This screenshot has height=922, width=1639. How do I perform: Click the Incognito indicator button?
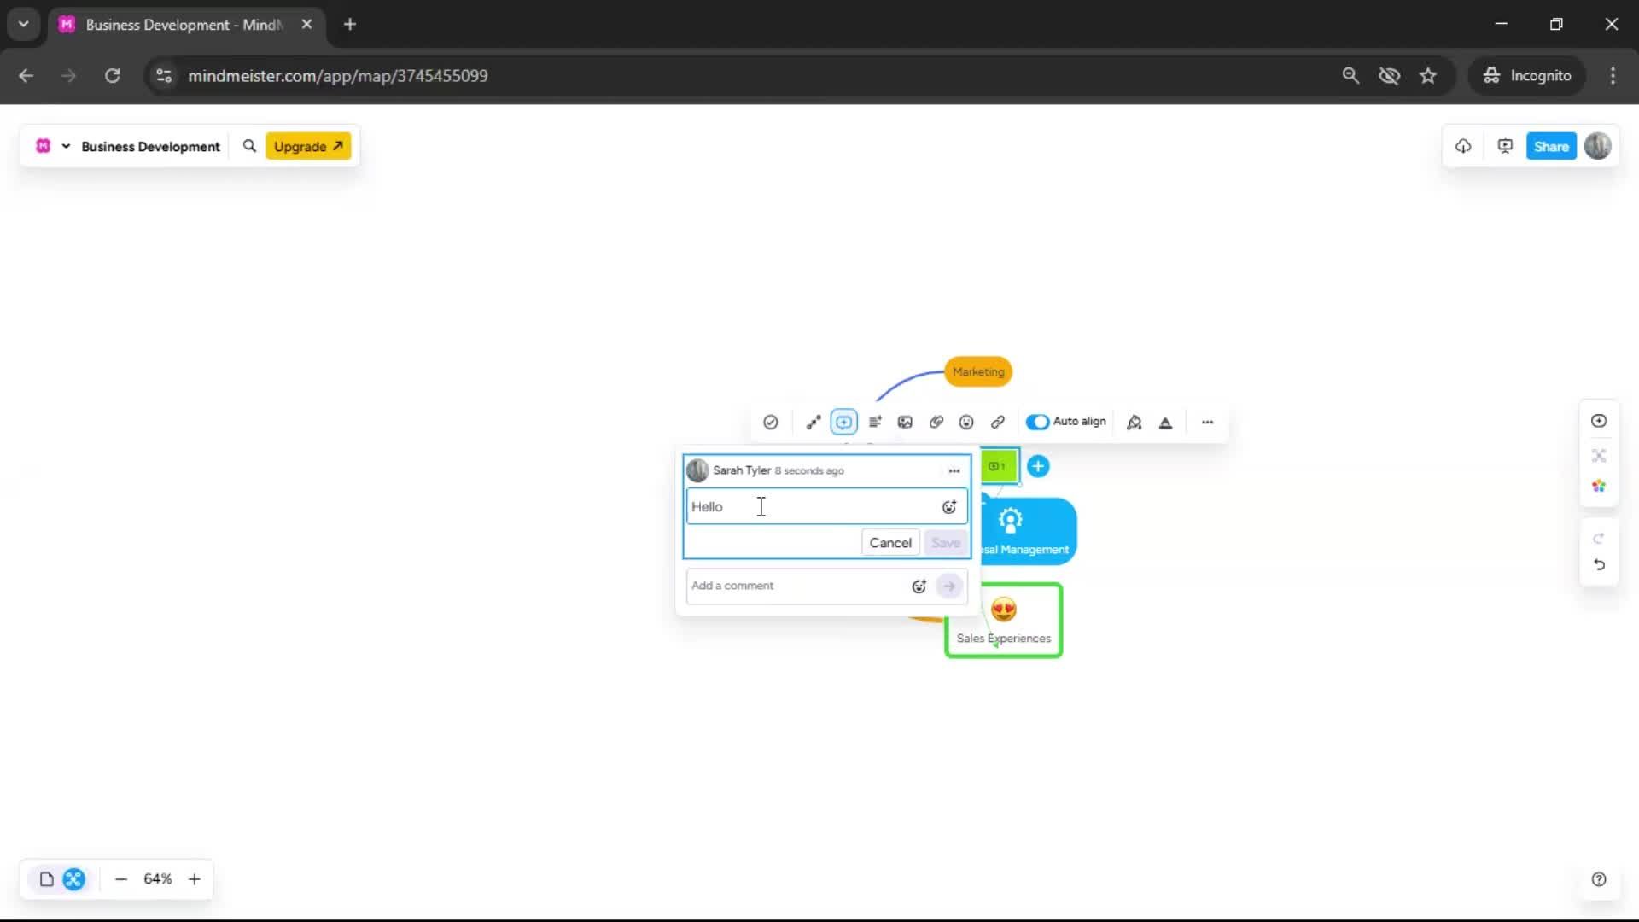(1528, 75)
